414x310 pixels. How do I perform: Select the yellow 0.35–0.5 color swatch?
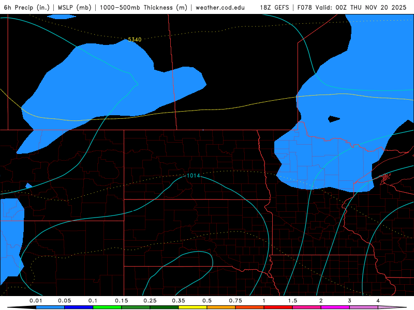(193, 307)
